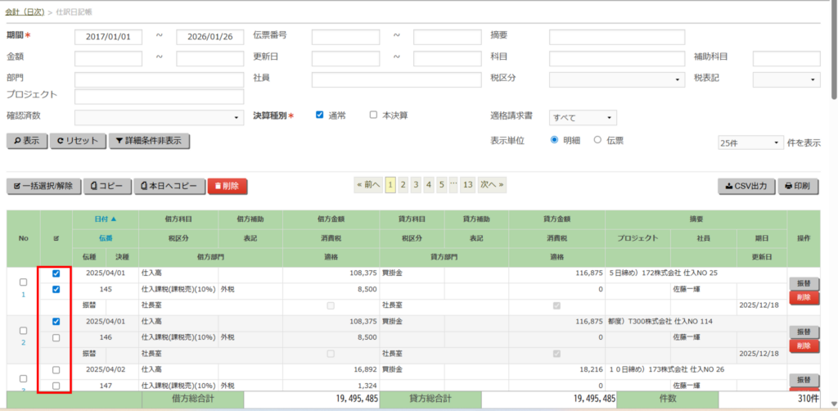The image size is (838, 411).
Task: Open the 適格請求書 すべて dropdown
Action: coord(583,118)
